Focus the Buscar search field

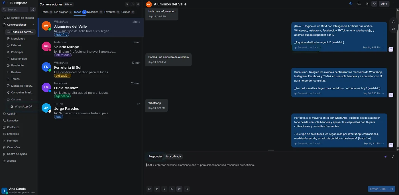coord(15,9)
